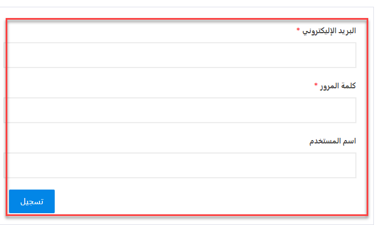The width and height of the screenshot is (379, 225).
Task: Click the اسم المستخدم field label
Action: tap(333, 141)
